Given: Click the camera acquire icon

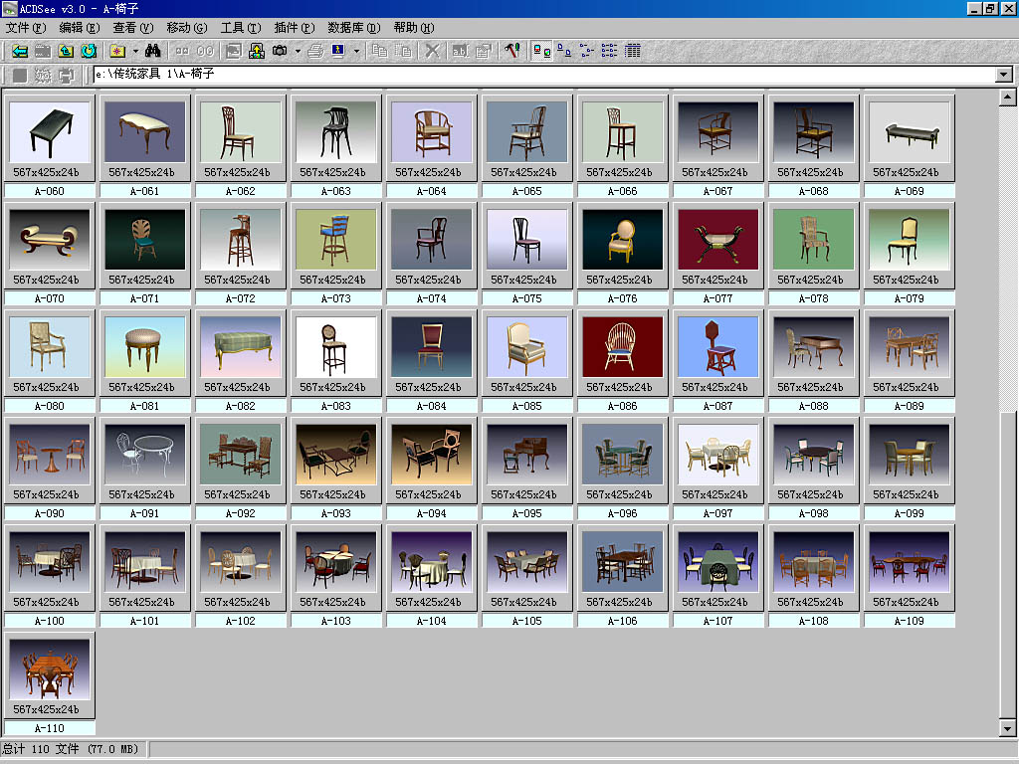Looking at the screenshot, I should 280,51.
